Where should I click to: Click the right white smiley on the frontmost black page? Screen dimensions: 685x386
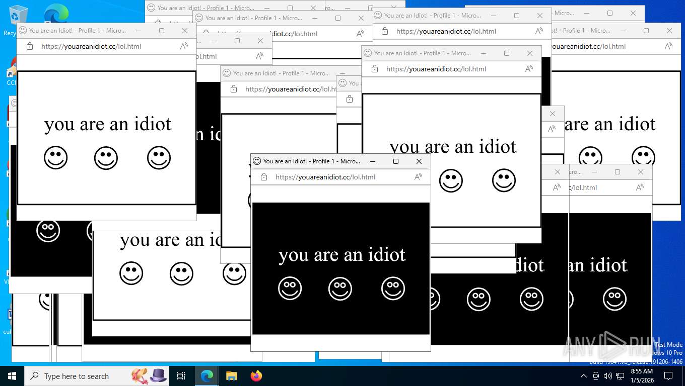pos(393,288)
